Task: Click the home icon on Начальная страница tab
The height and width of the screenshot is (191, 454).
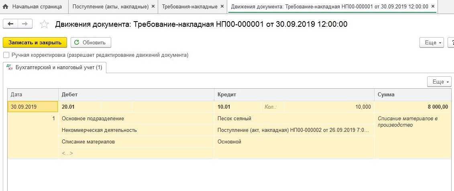Action: click(6, 7)
